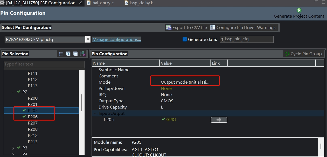Click the Export to CSV file icon
This screenshot has height=157, width=327.
pos(169,27)
